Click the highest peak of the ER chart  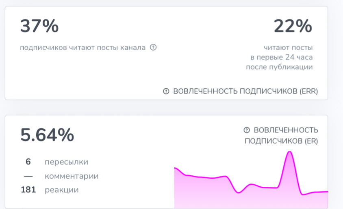coord(289,152)
